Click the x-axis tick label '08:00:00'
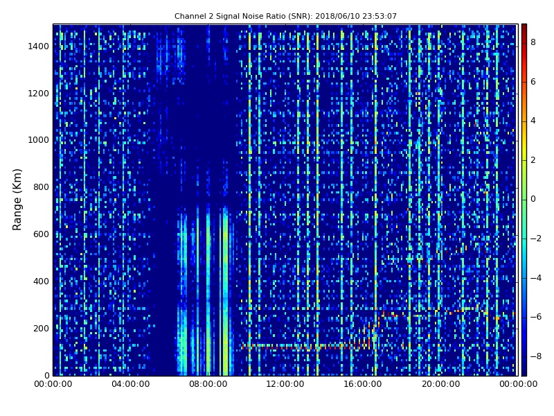This screenshot has height=416, width=554. [x=208, y=384]
